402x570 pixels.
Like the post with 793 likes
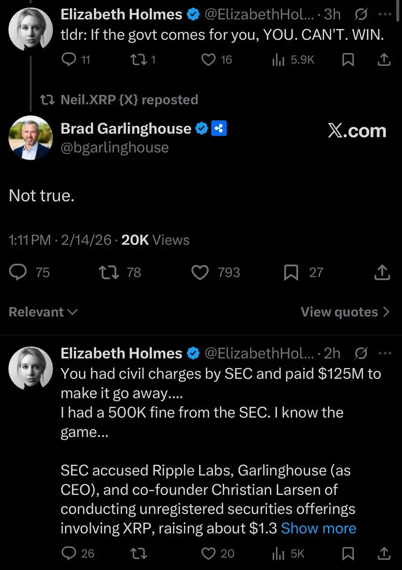(x=215, y=272)
